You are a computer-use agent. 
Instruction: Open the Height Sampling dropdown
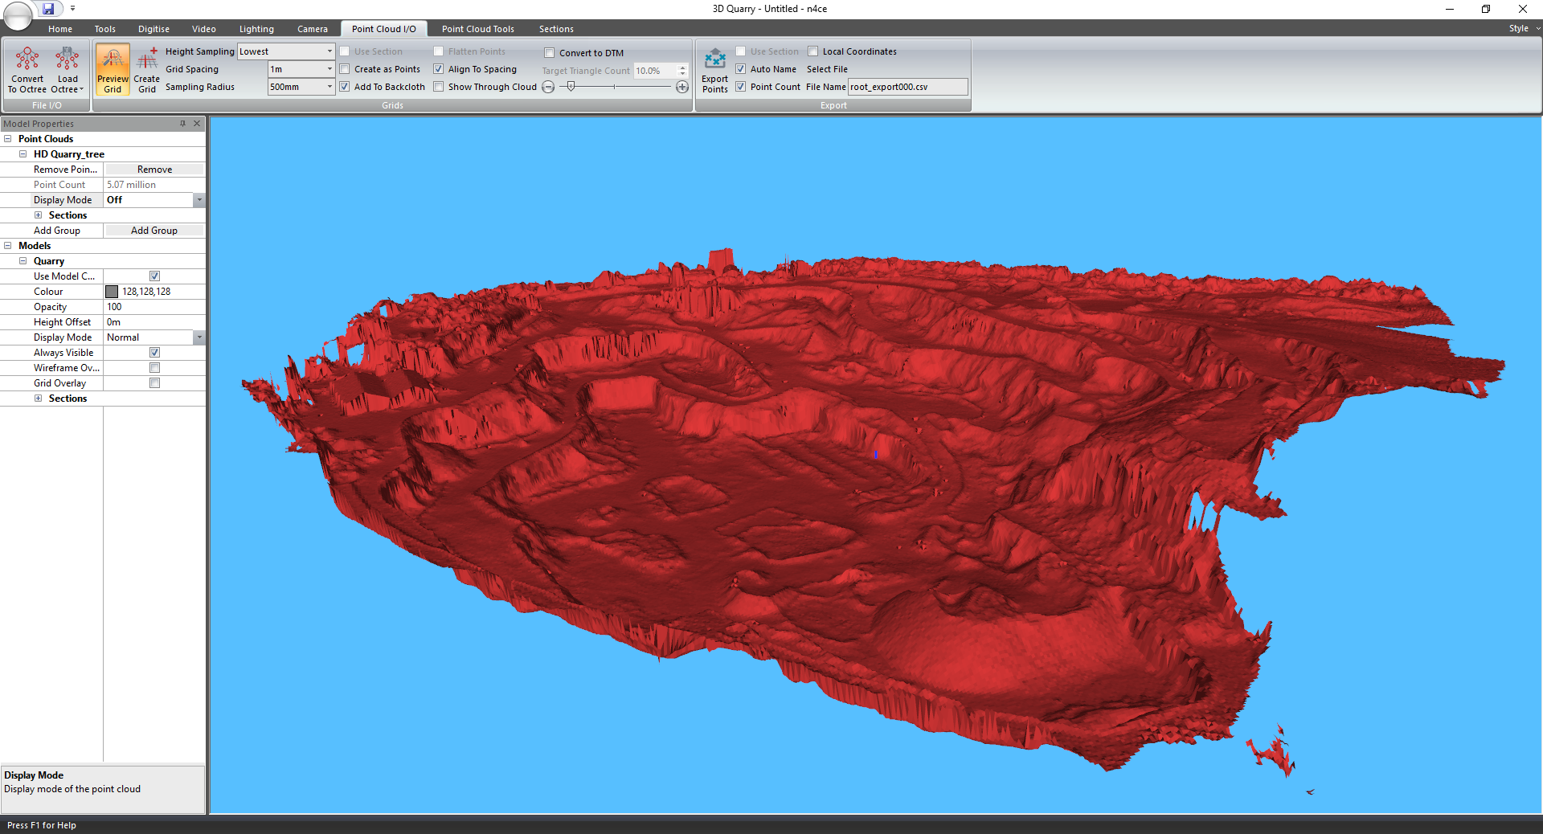pos(329,51)
